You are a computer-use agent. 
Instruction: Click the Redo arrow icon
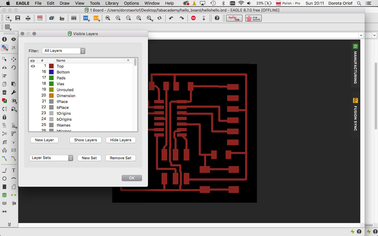pos(181,18)
